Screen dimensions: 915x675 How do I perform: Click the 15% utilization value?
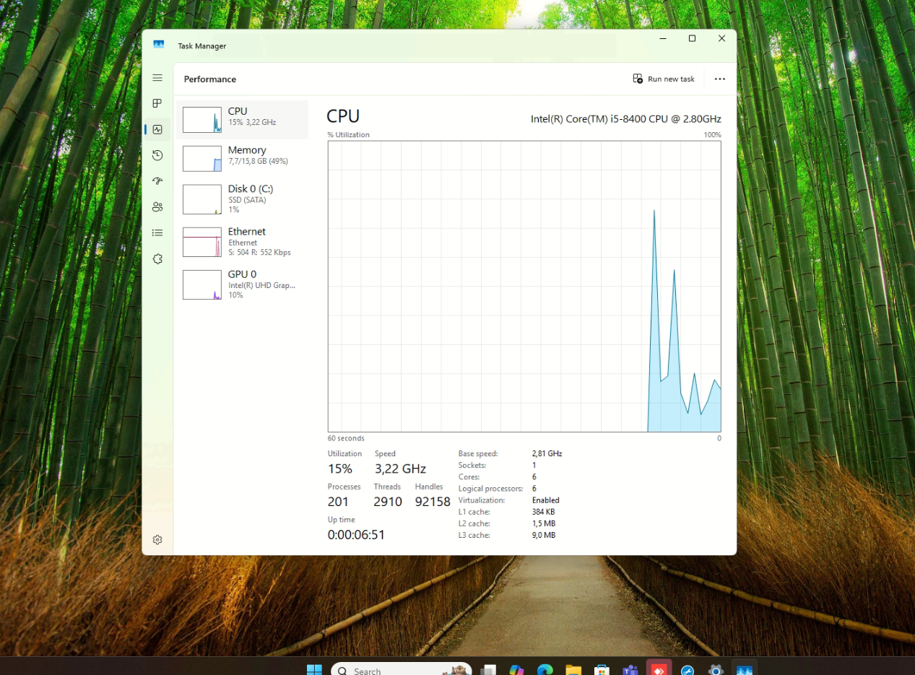(339, 469)
